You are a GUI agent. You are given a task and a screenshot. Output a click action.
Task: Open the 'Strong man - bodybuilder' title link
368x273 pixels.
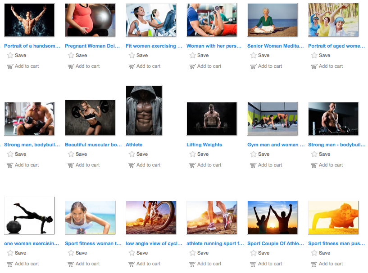(336, 145)
